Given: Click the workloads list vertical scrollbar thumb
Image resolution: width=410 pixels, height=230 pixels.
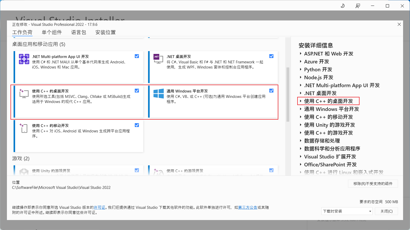Looking at the screenshot, I should (288, 94).
